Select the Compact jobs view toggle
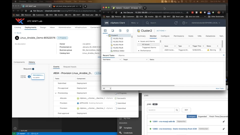The width and height of the screenshot is (240, 135). pos(192,116)
